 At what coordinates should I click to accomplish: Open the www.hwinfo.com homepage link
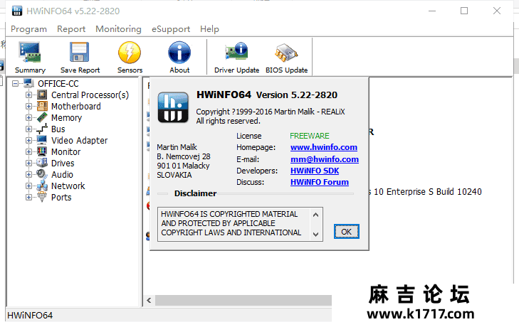tap(324, 147)
